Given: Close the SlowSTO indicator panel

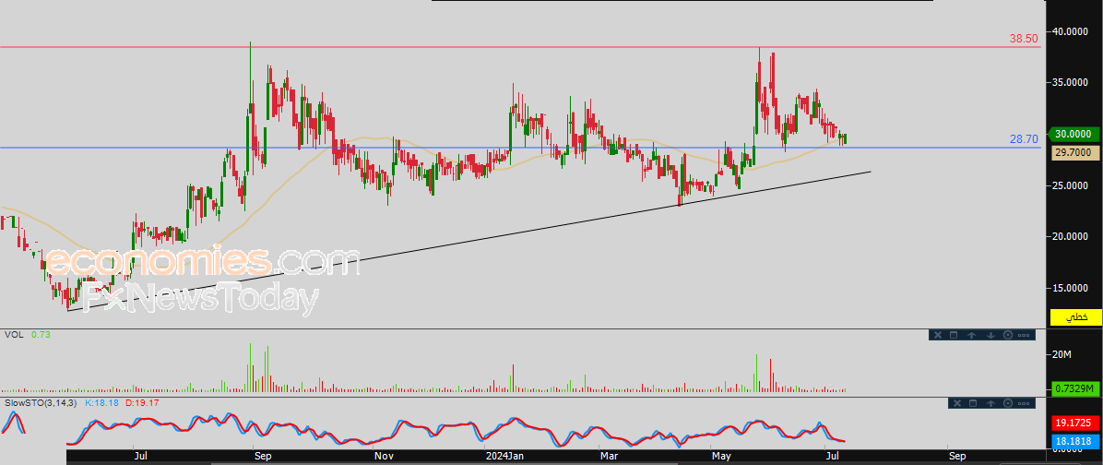Looking at the screenshot, I should point(956,403).
